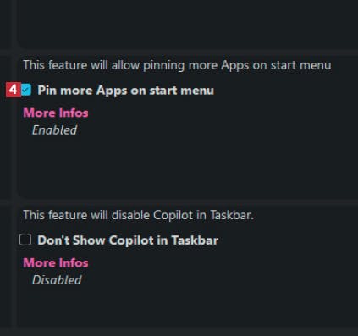Click blank area inside the Copilot feature card
The height and width of the screenshot is (336, 358).
pos(188,307)
